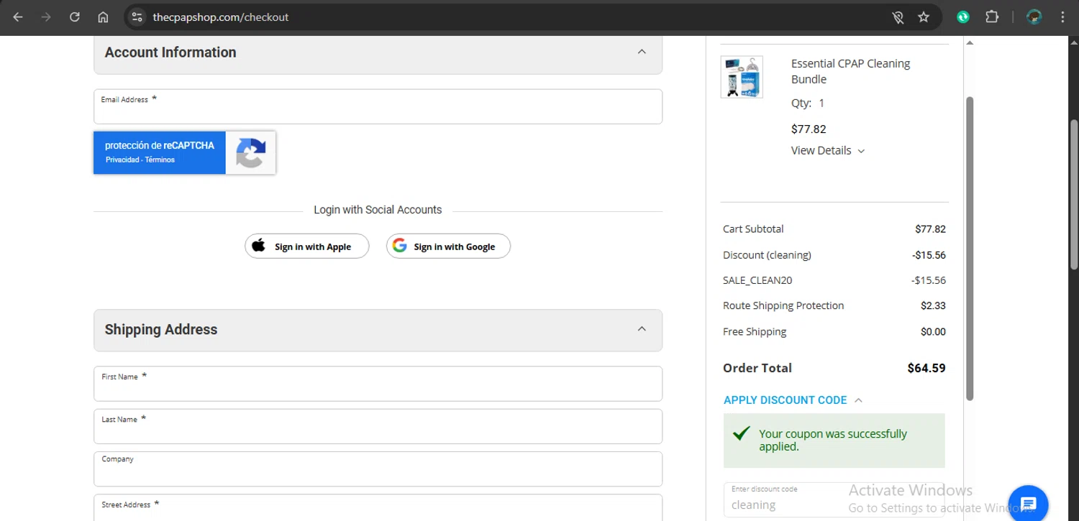
Task: Go to browser home page
Action: 103,17
